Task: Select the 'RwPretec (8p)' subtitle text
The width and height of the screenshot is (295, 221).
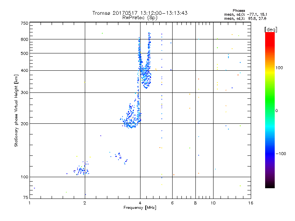Action: (140, 18)
